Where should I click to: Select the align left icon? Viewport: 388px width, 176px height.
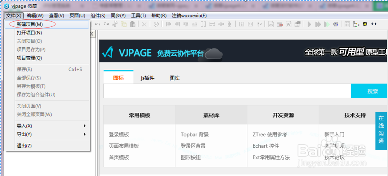(168, 24)
